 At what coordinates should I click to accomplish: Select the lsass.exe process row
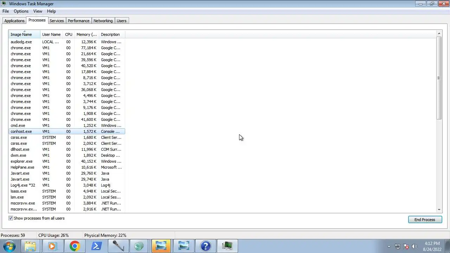coord(67,191)
